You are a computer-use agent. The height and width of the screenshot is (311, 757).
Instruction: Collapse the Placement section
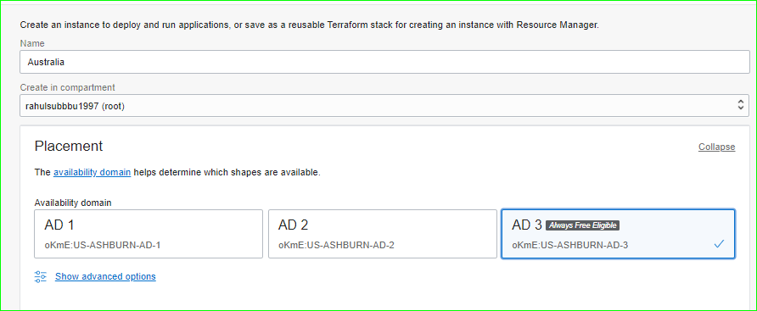click(x=716, y=147)
